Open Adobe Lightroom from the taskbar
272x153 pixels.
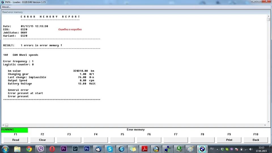[75, 149]
